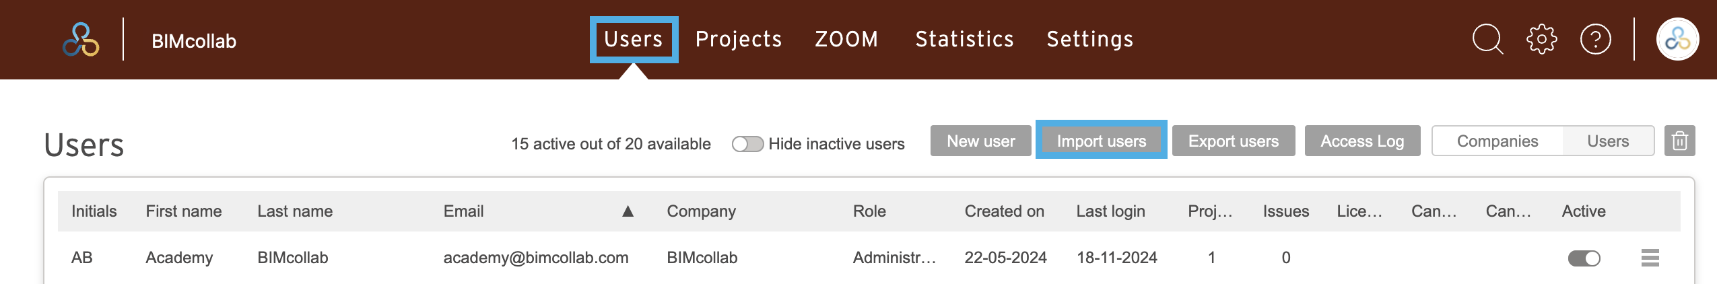Image resolution: width=1717 pixels, height=284 pixels.
Task: Toggle Active switch for Academy BIMcollab
Action: 1584,258
